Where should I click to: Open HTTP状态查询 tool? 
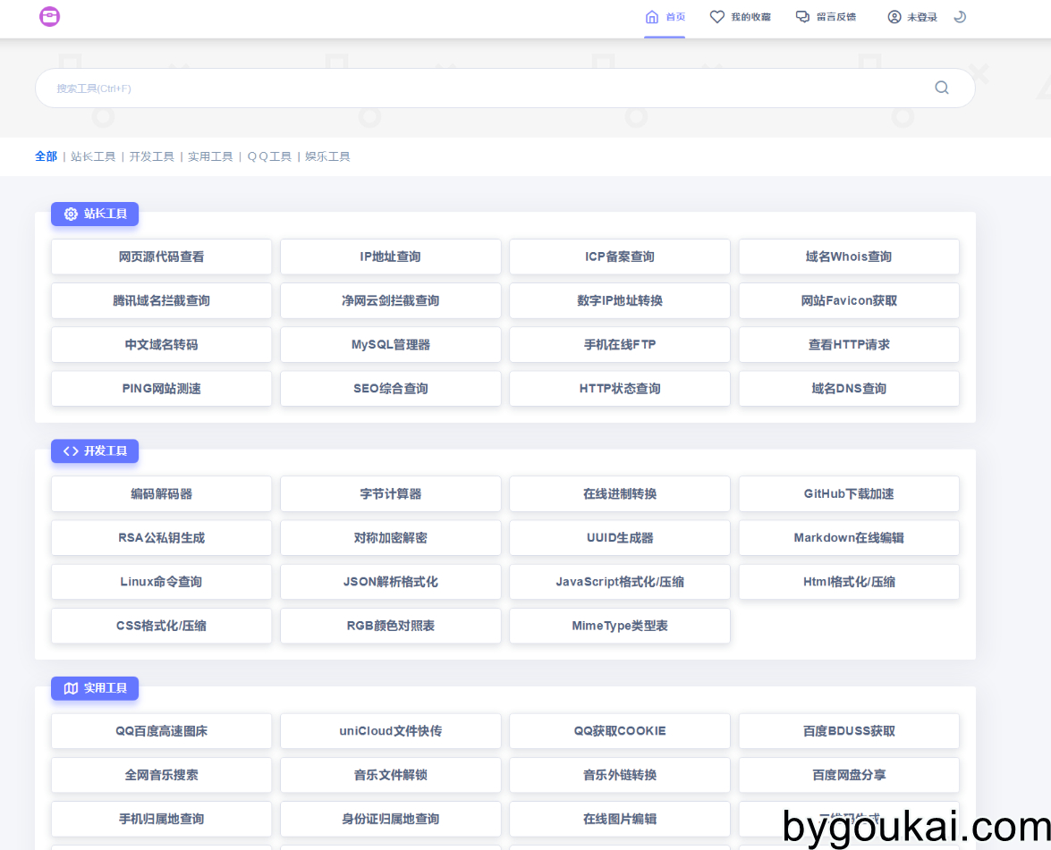tap(620, 389)
